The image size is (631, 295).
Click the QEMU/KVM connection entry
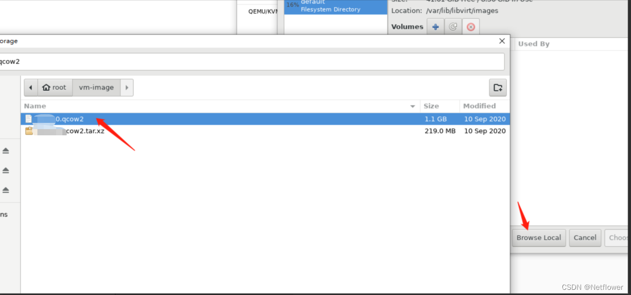tap(262, 11)
